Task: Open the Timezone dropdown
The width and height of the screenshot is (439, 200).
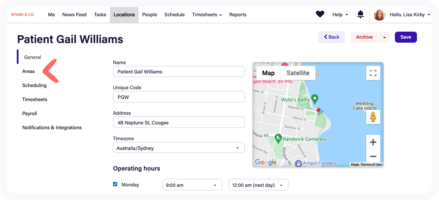Action: (x=179, y=148)
